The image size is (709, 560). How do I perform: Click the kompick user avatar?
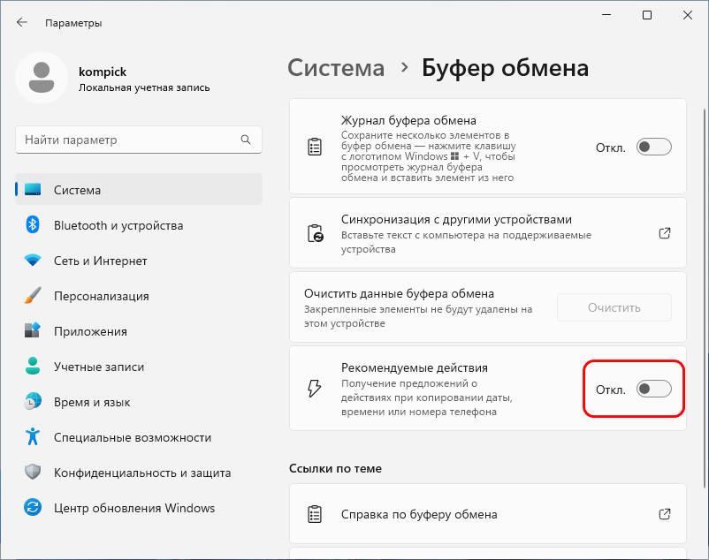click(42, 78)
